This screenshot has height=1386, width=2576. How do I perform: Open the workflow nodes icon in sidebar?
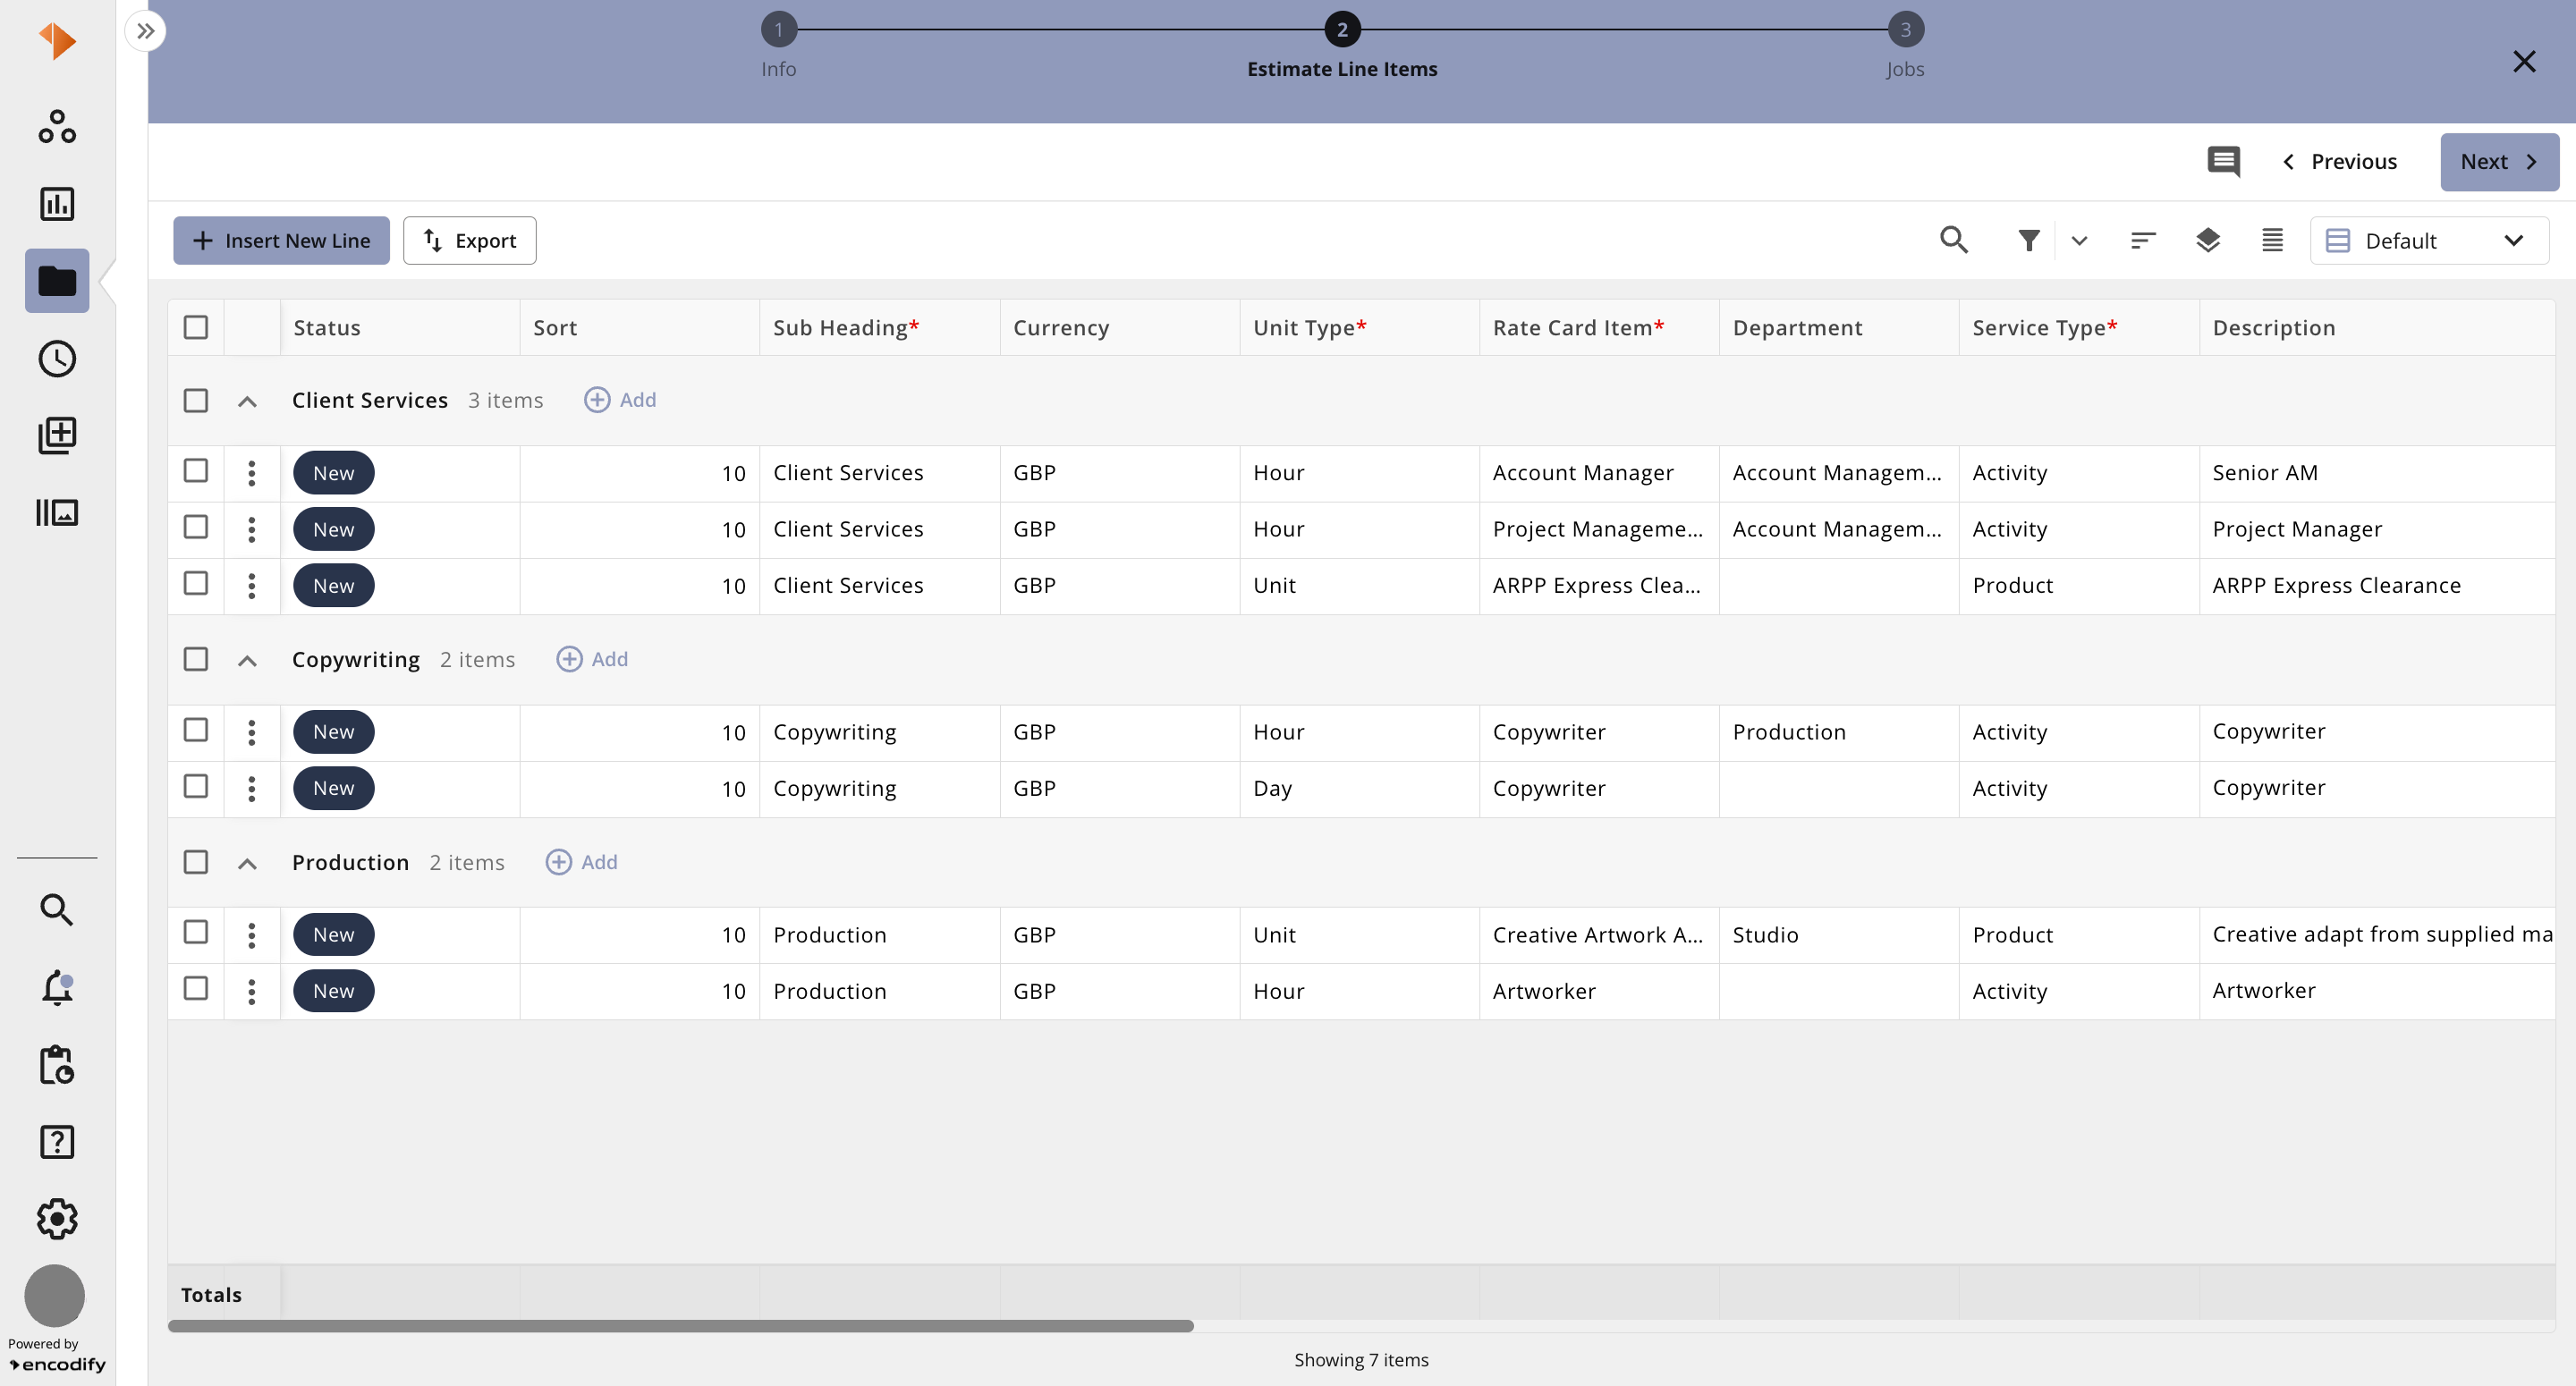(x=57, y=127)
